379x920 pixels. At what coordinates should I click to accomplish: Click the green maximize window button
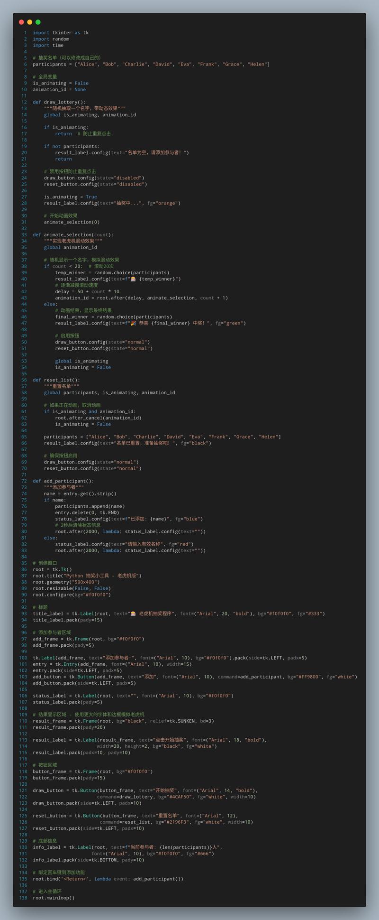(x=38, y=22)
